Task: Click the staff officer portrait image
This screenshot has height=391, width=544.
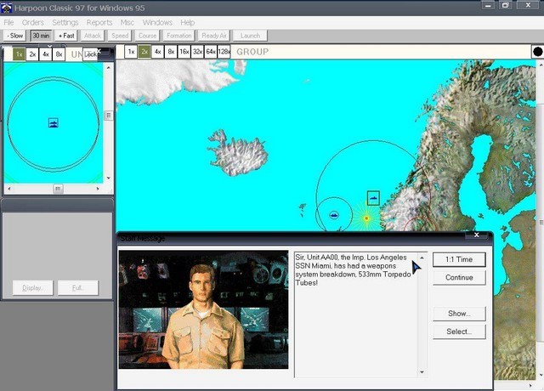Action: (x=203, y=309)
